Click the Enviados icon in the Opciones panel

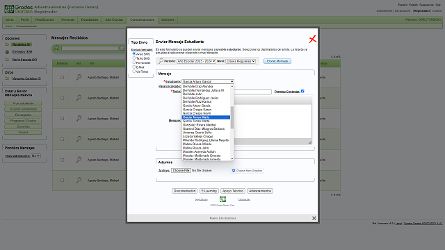7,52
